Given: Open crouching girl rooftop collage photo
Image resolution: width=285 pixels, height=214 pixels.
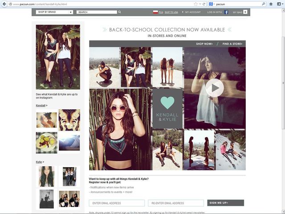Looking at the screenshot, I should [105, 67].
